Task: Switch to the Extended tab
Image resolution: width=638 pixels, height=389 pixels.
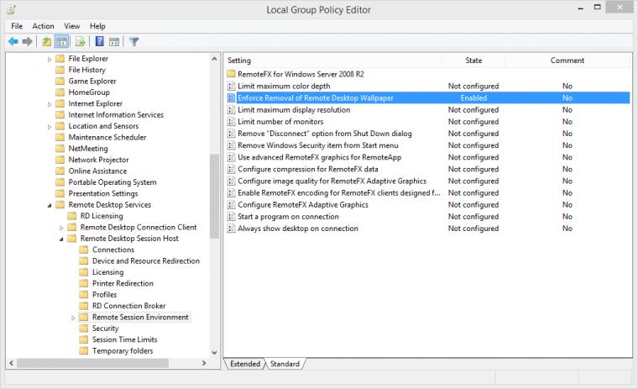Action: point(245,364)
